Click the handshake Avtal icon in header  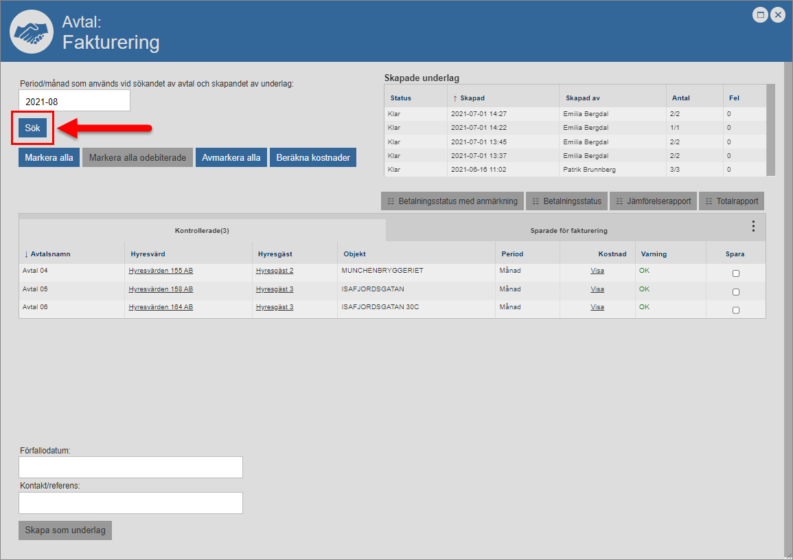31,32
